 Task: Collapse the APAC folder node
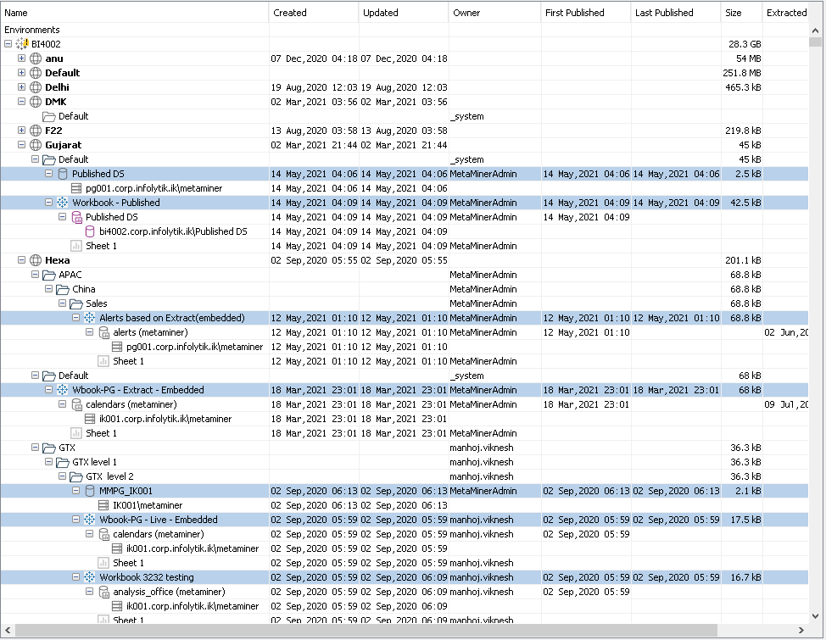click(36, 275)
